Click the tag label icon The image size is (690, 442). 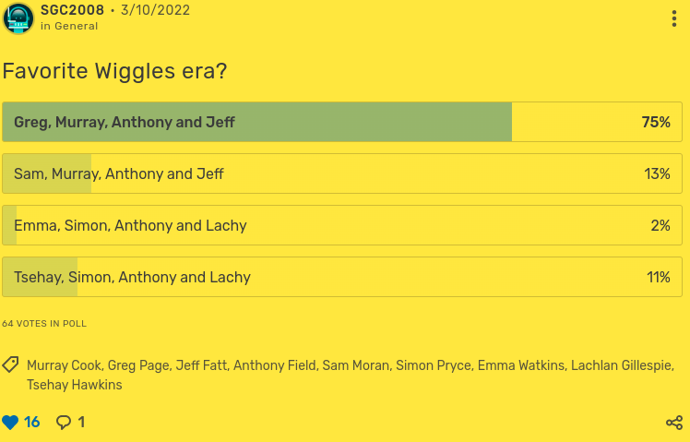pyautogui.click(x=11, y=364)
